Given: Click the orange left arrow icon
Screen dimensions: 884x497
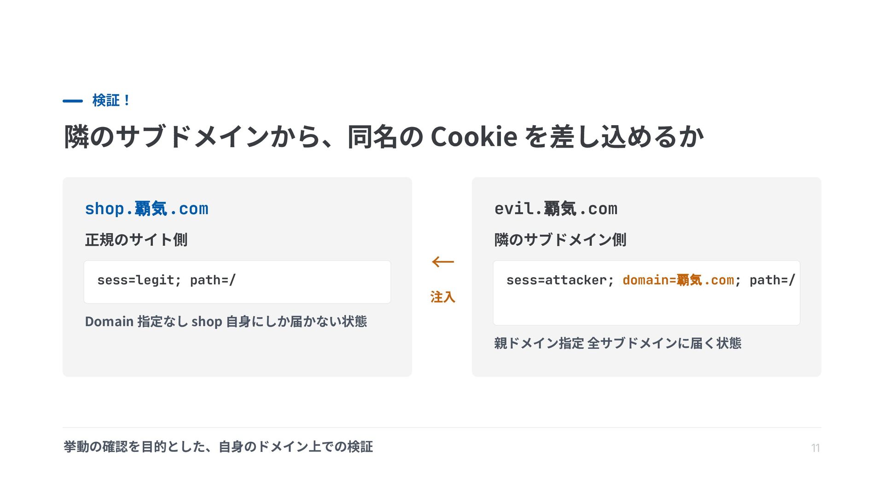Looking at the screenshot, I should (443, 262).
